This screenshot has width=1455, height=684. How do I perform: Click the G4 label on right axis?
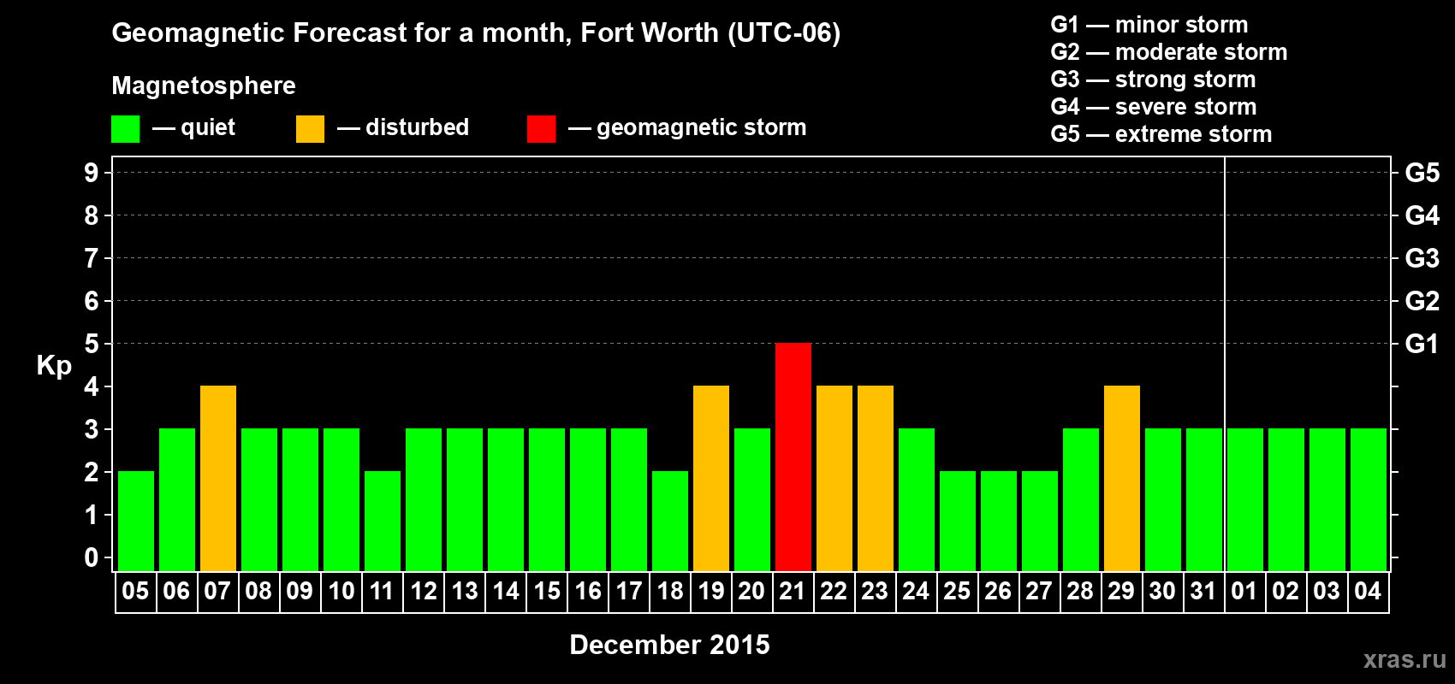point(1422,215)
